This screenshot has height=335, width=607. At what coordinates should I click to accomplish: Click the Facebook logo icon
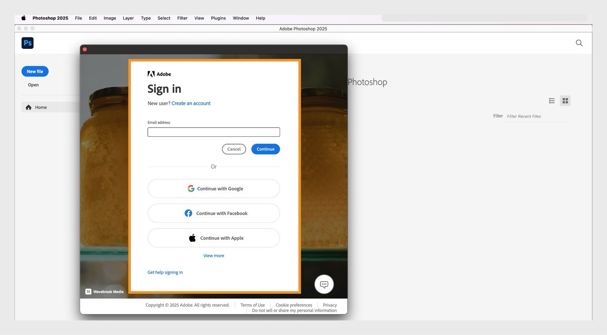188,213
